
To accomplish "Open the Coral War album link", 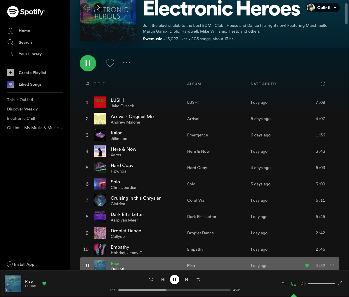I will [x=197, y=200].
